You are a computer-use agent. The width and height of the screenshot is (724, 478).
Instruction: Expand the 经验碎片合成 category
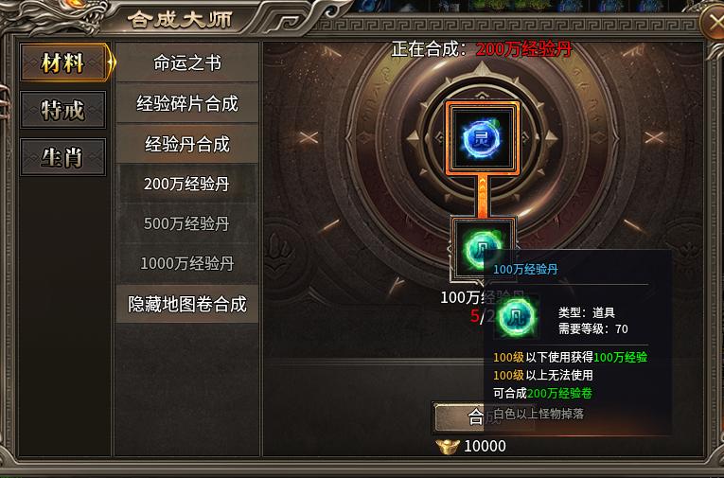click(x=187, y=103)
